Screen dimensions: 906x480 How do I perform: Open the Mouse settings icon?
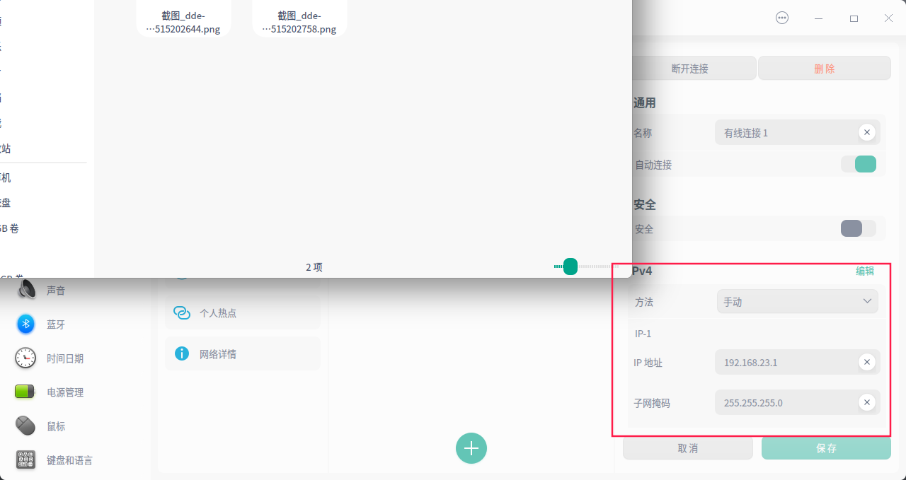25,426
